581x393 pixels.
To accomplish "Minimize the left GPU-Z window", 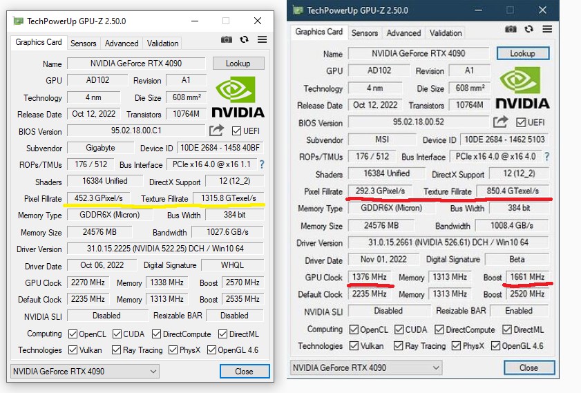I will click(195, 21).
